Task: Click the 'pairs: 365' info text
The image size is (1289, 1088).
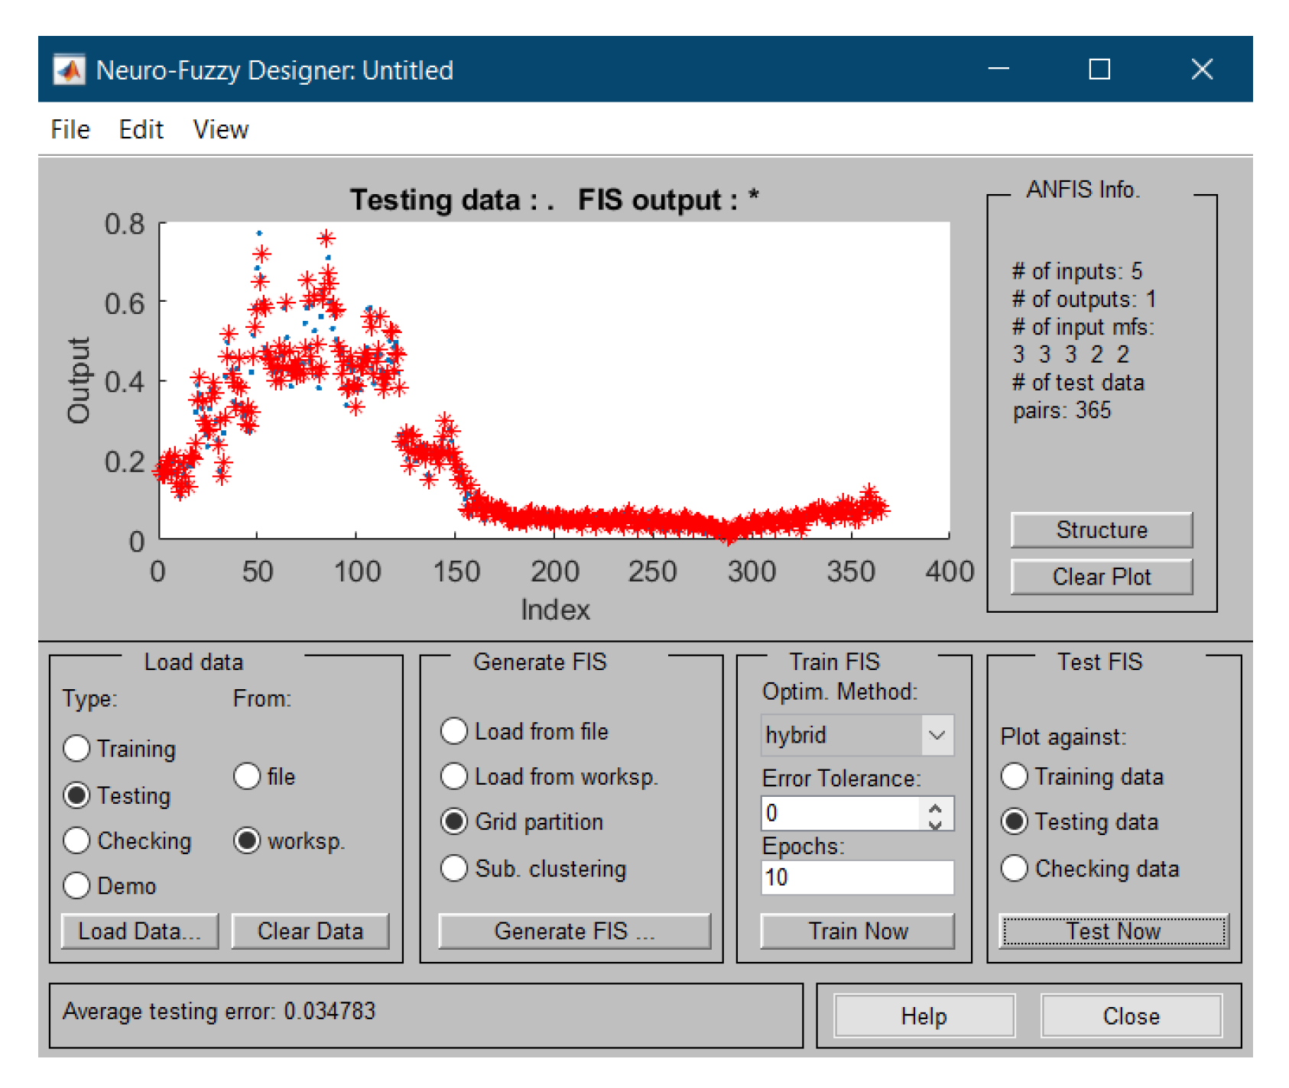Action: pyautogui.click(x=1061, y=410)
